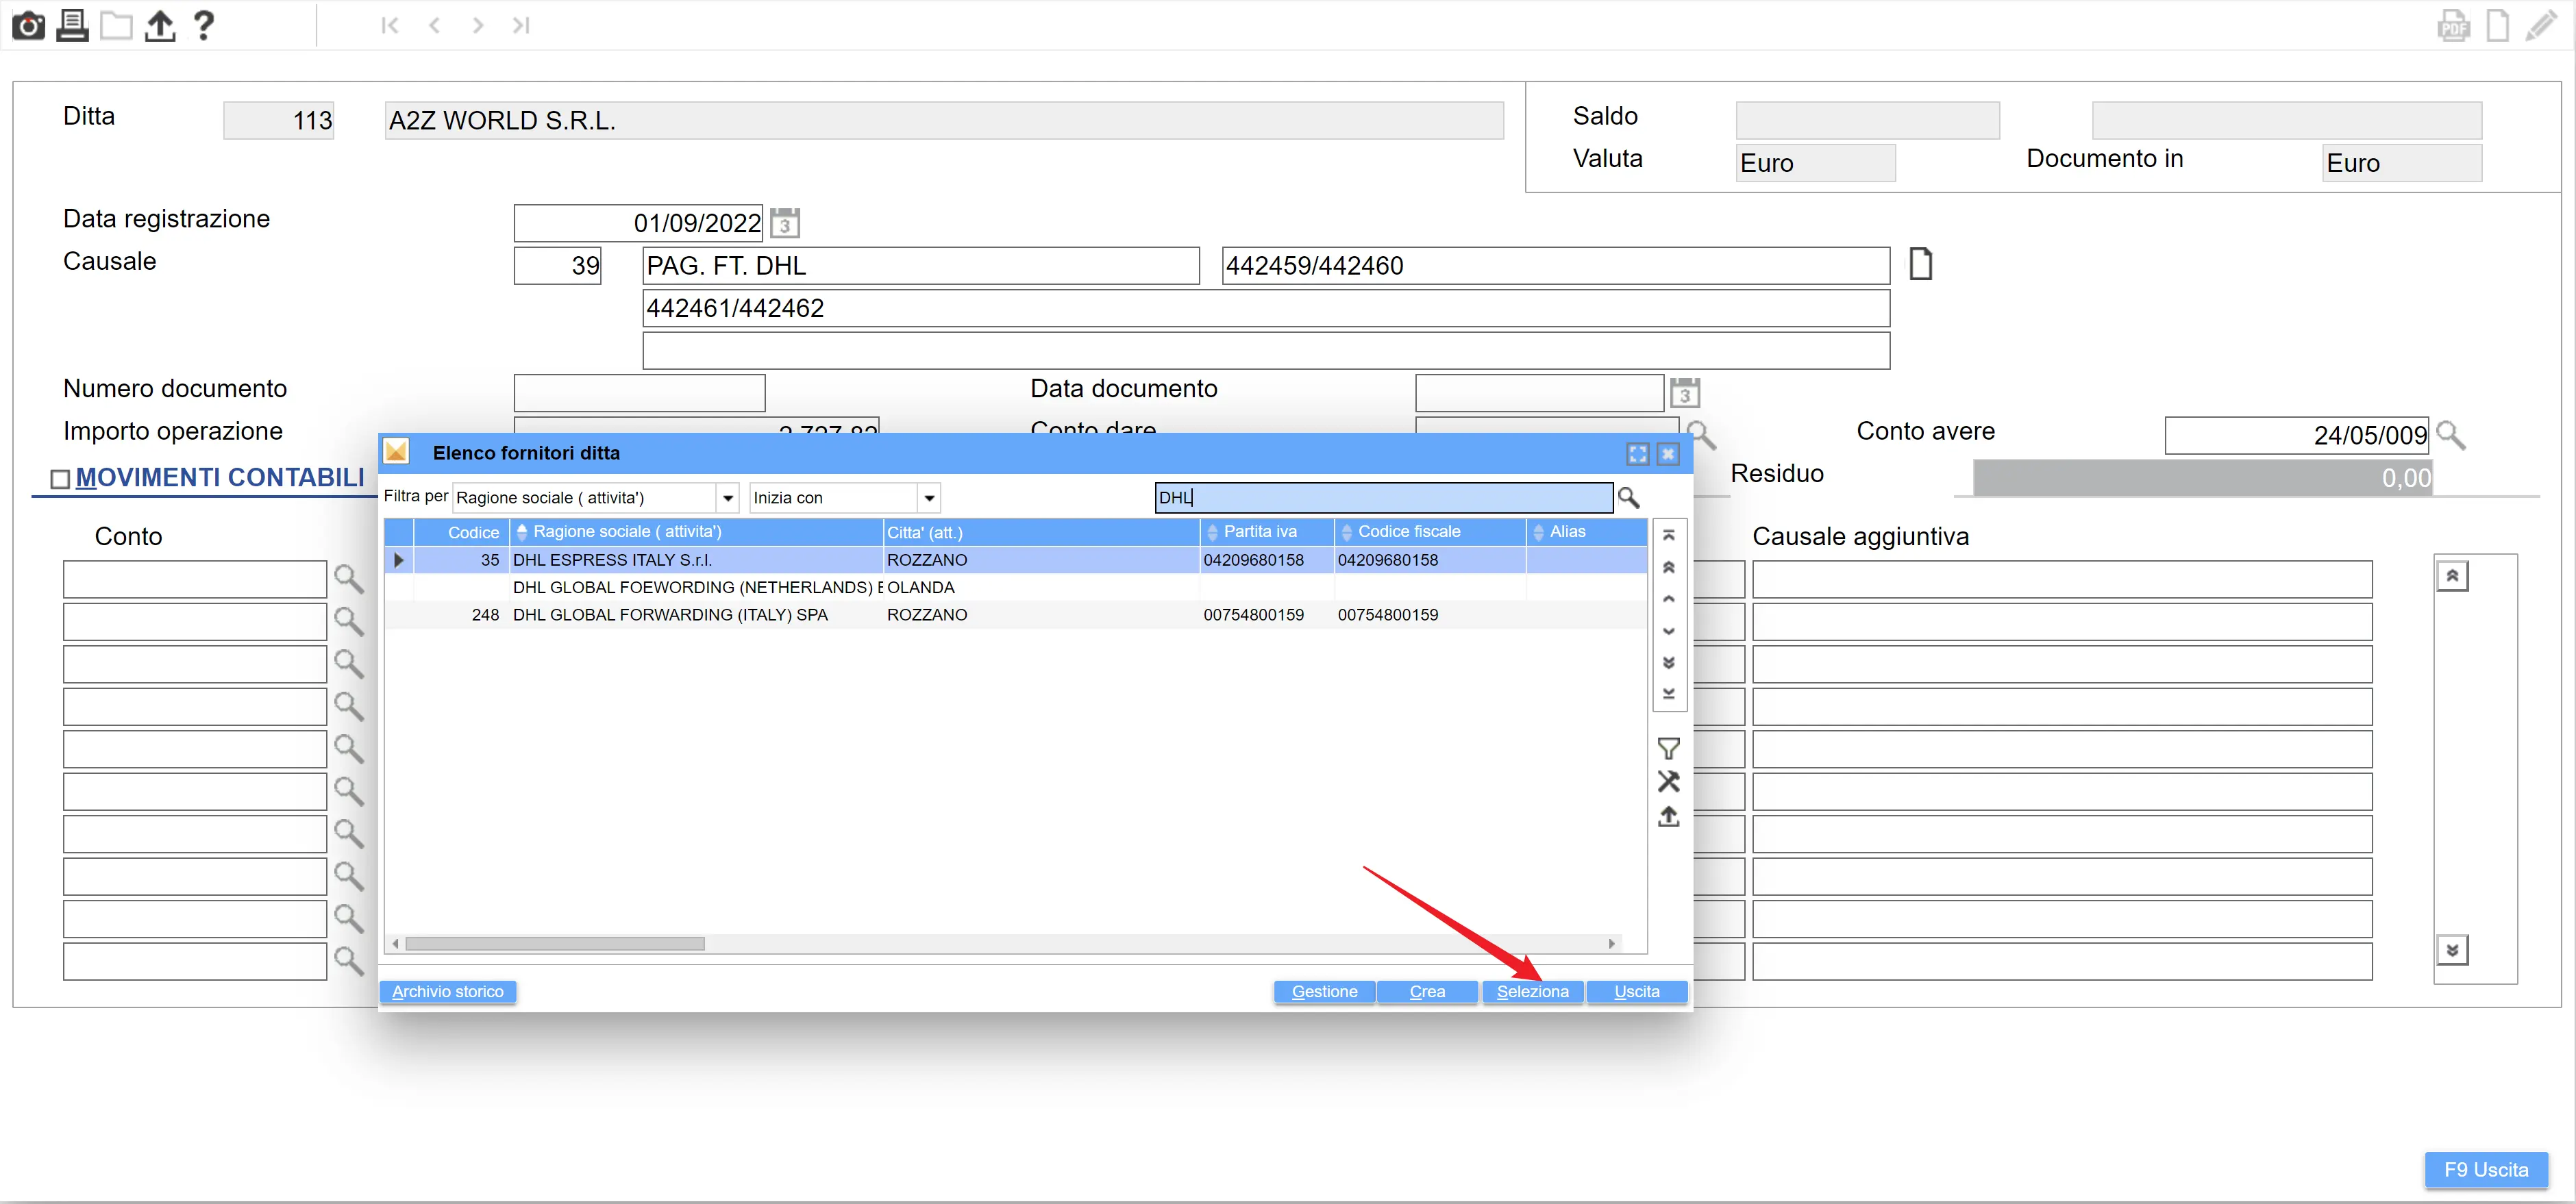Click the PDF export icon at top right
Viewport: 2576px width, 1204px height.
[2453, 26]
